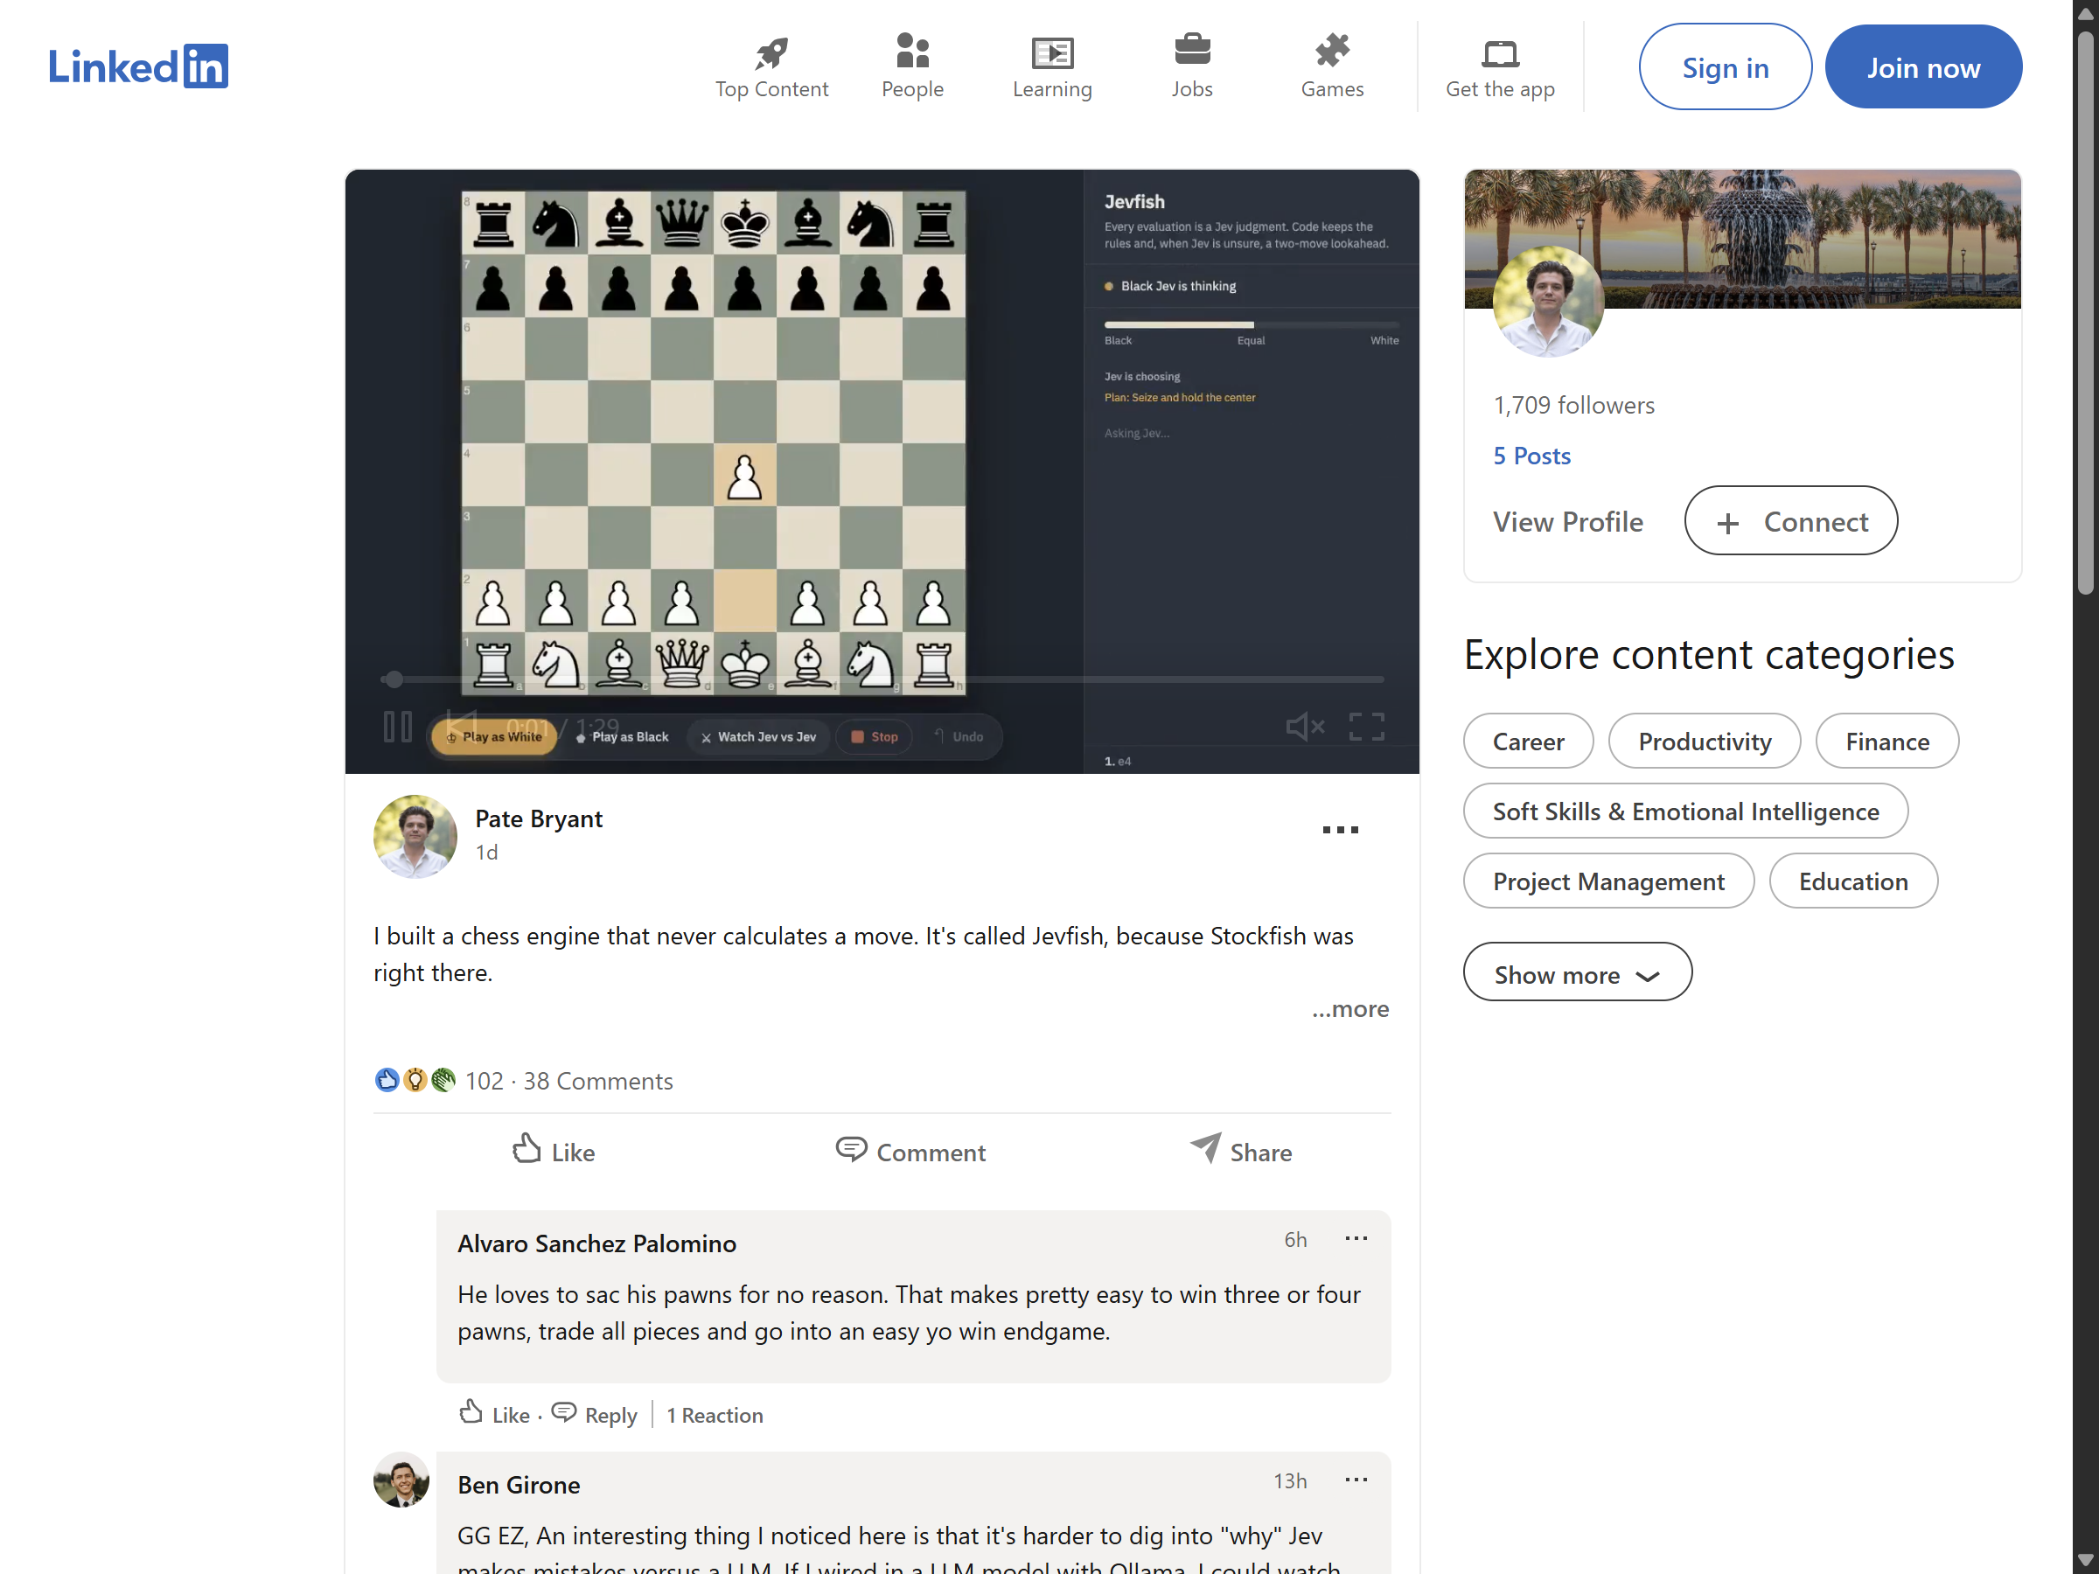Enter fullscreen for the video
The height and width of the screenshot is (1574, 2099).
point(1367,728)
